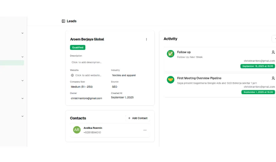Open the Source value SEO

[114, 87]
